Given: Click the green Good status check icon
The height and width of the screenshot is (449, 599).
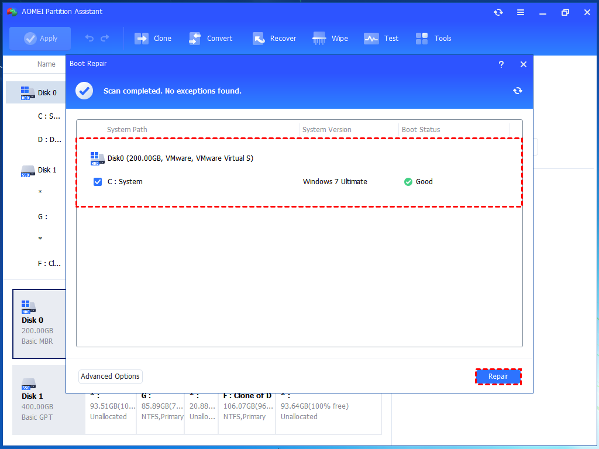Looking at the screenshot, I should (408, 182).
